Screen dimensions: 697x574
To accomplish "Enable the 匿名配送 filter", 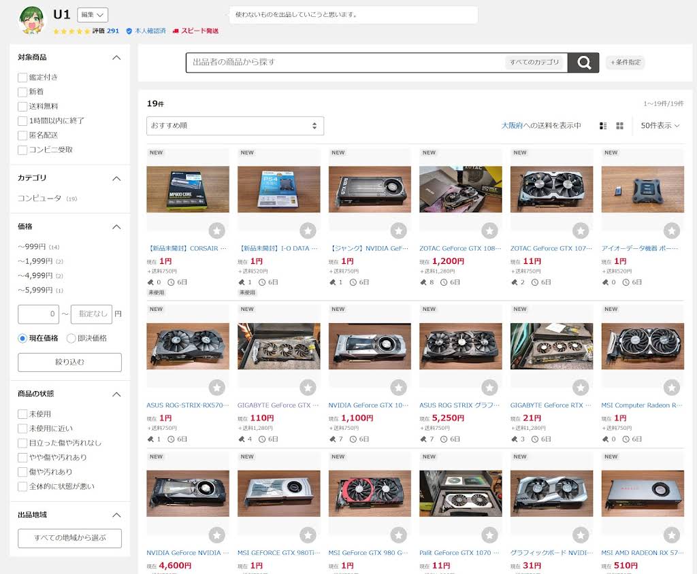I will pyautogui.click(x=22, y=135).
